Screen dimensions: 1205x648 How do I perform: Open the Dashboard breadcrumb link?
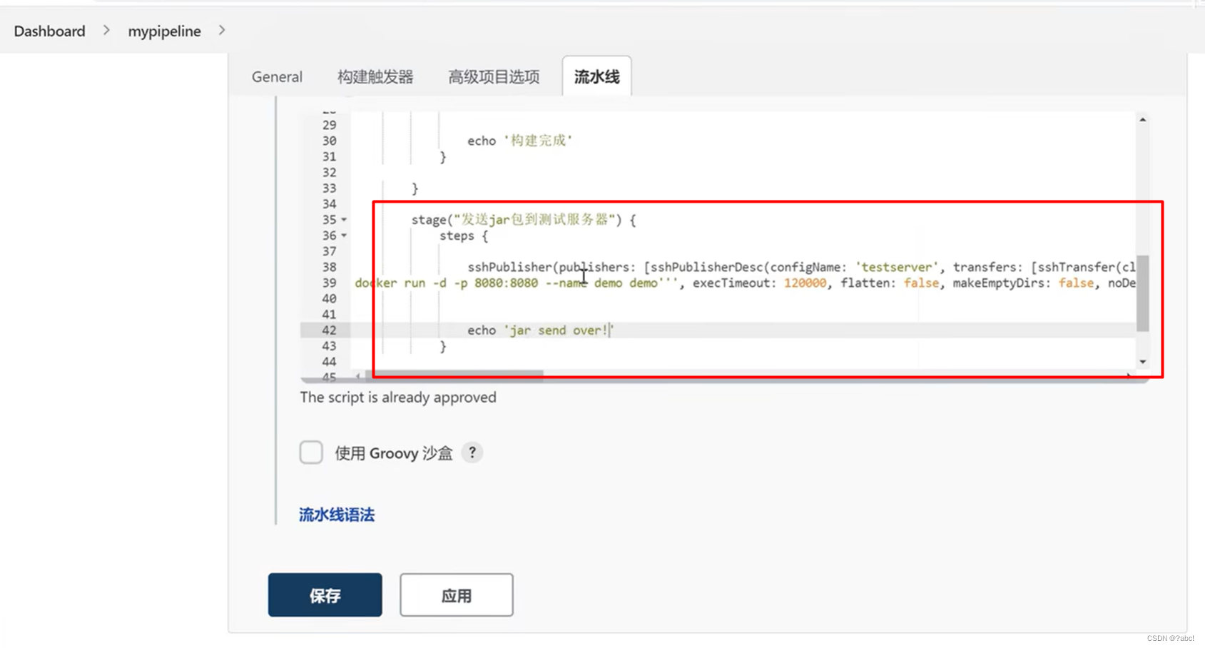(49, 31)
